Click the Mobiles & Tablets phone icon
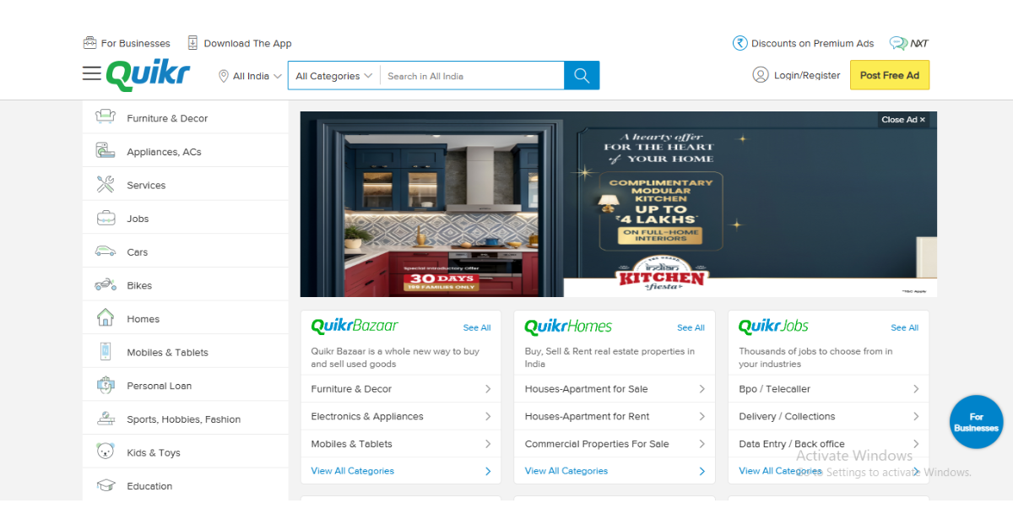 tap(106, 351)
